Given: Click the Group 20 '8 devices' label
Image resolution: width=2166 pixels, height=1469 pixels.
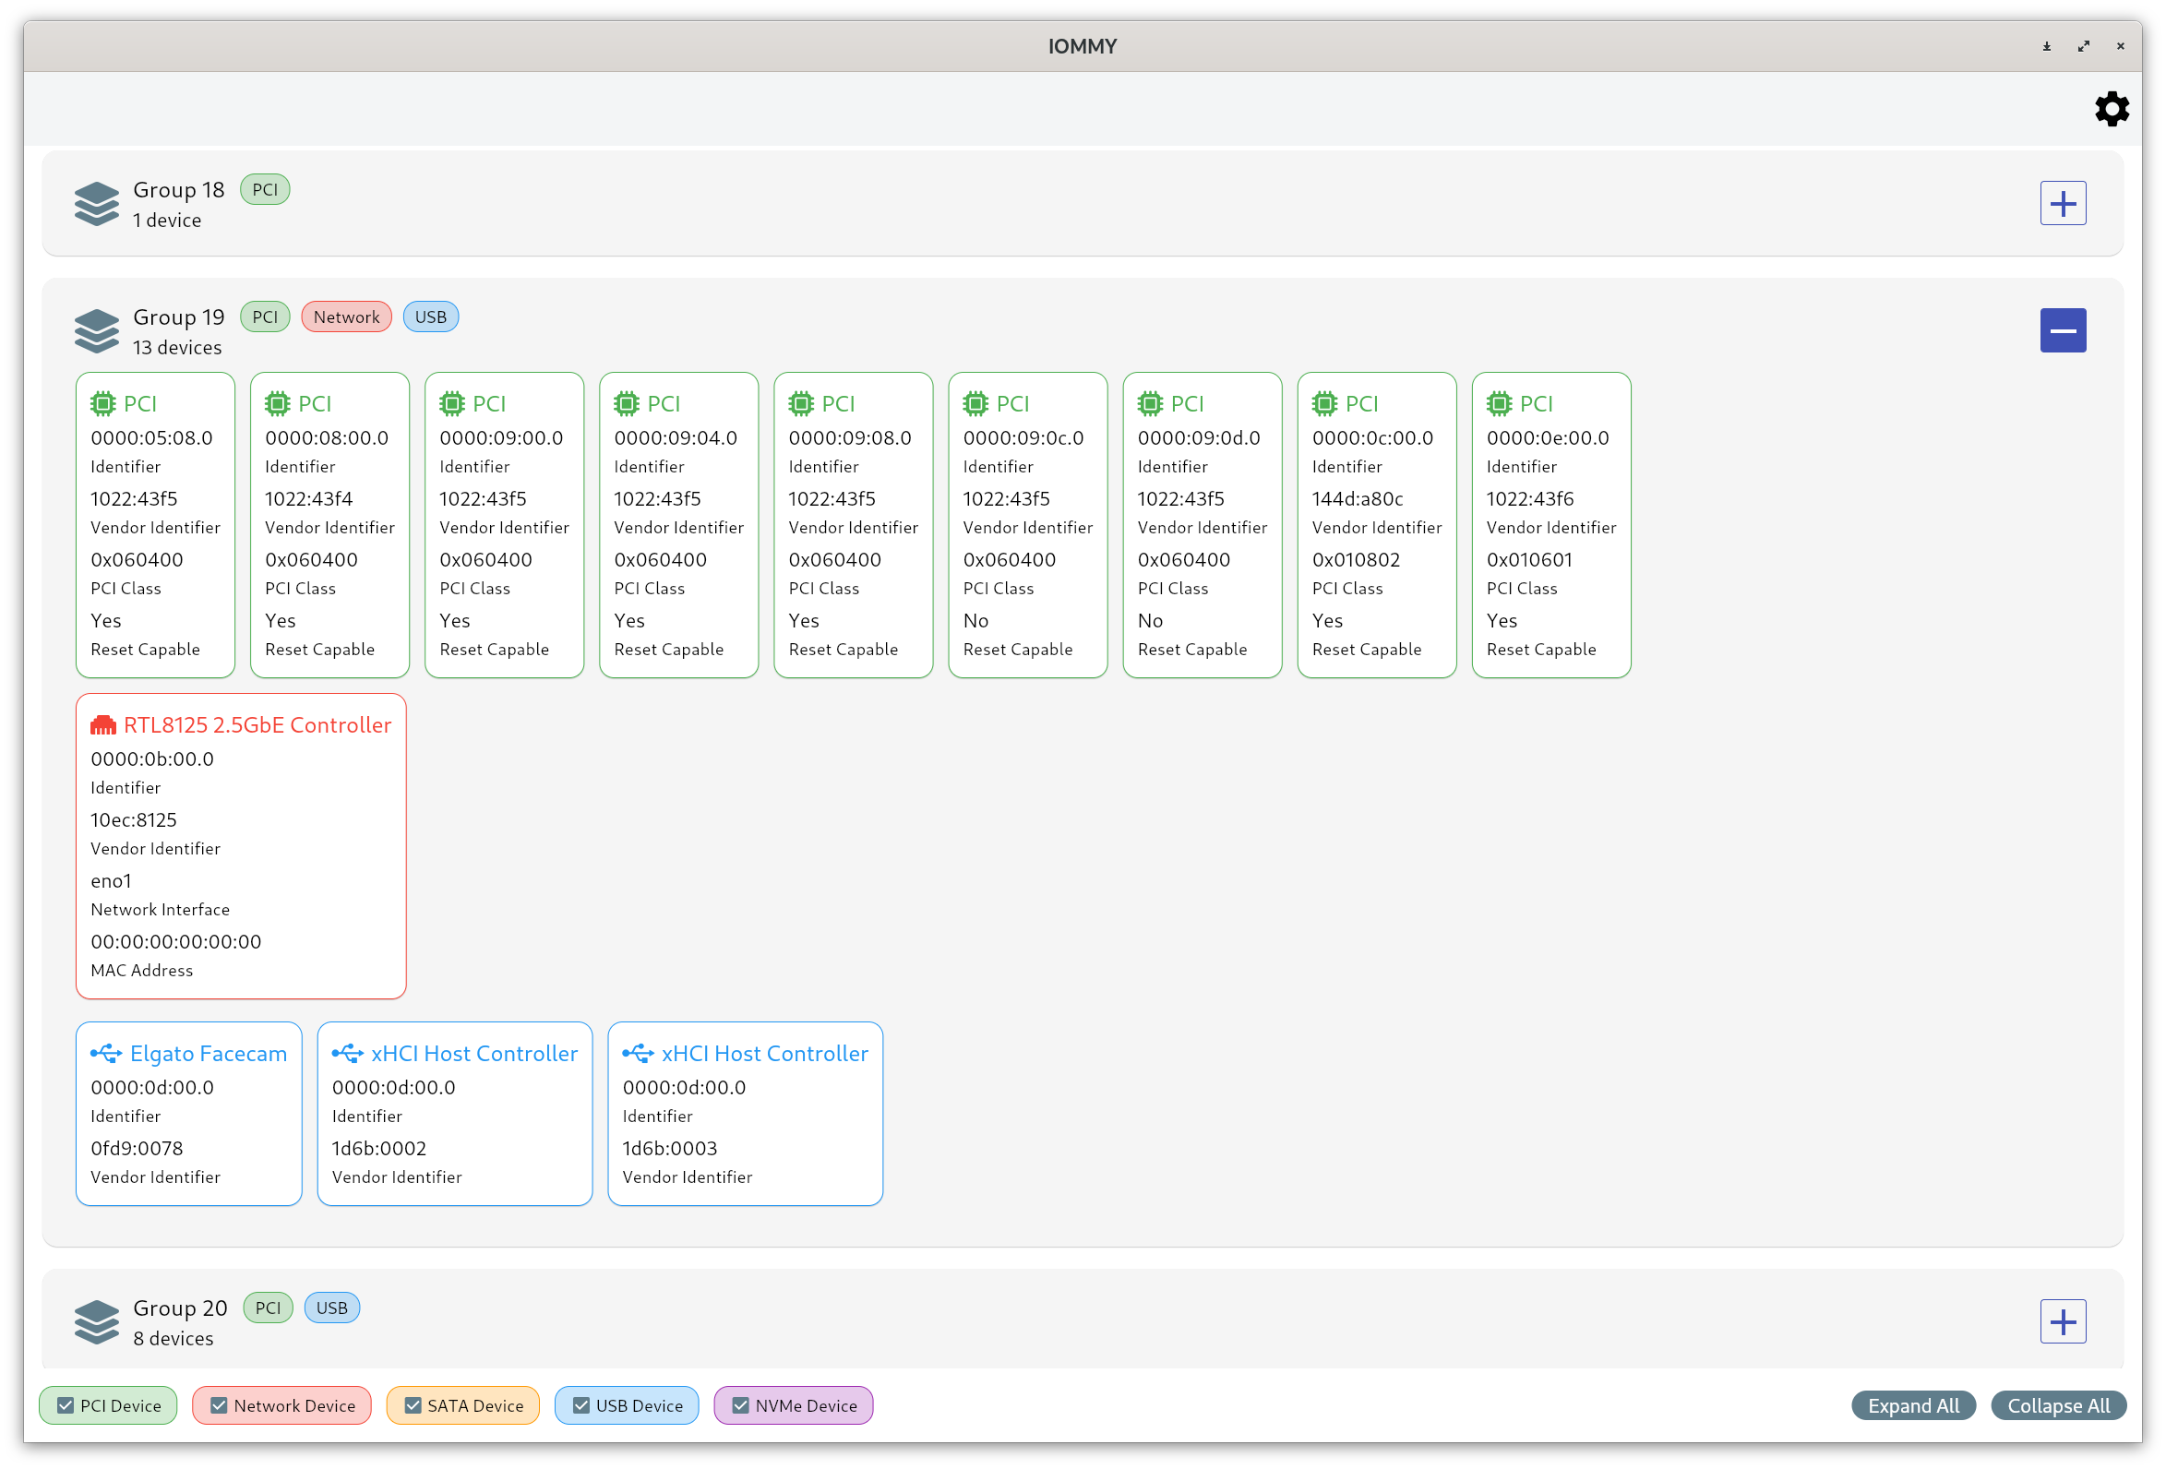Looking at the screenshot, I should click(x=174, y=1339).
